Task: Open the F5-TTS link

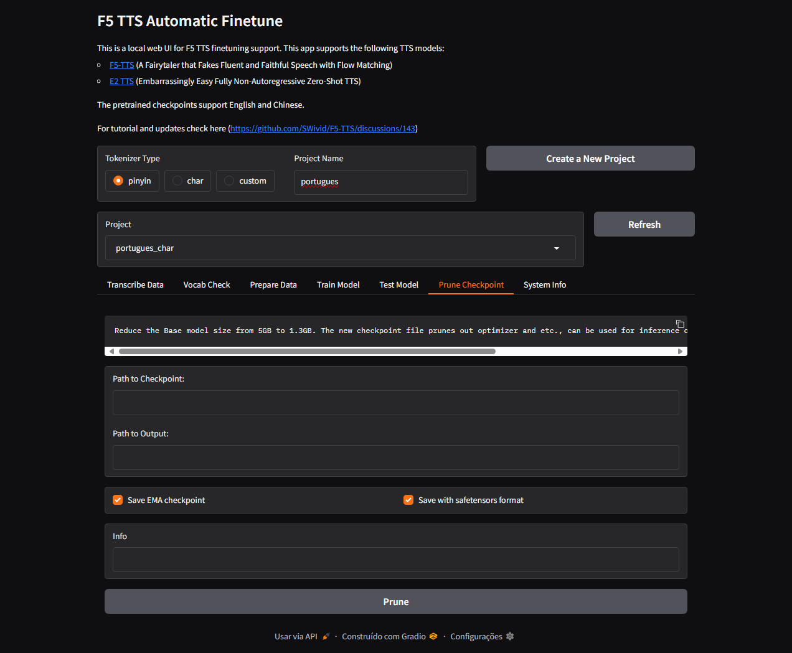Action: click(x=121, y=65)
